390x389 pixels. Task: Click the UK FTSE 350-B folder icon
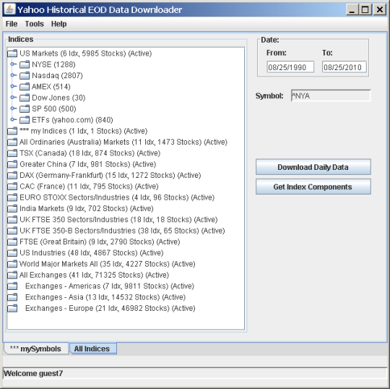click(12, 231)
